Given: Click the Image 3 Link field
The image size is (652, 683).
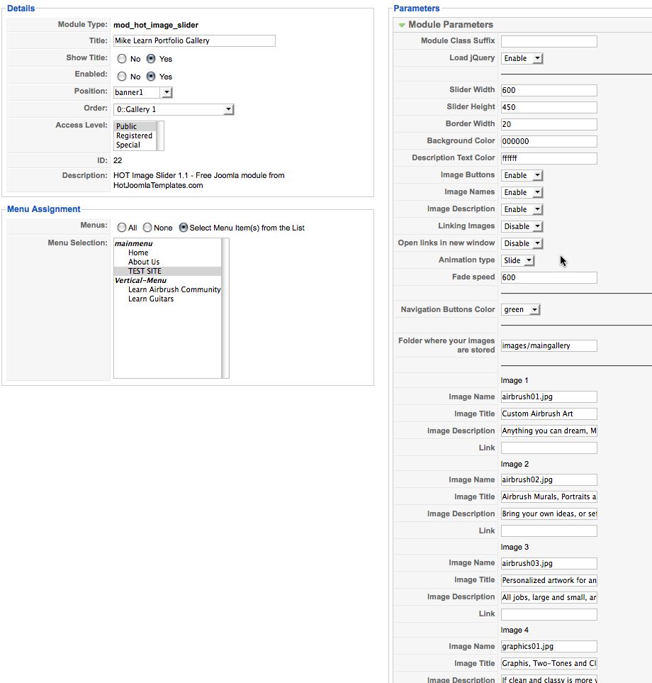Looking at the screenshot, I should (x=549, y=615).
